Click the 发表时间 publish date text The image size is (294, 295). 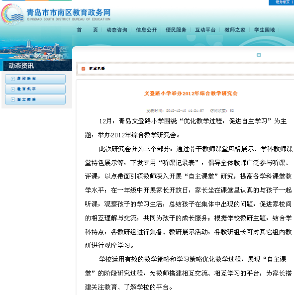(x=175, y=110)
